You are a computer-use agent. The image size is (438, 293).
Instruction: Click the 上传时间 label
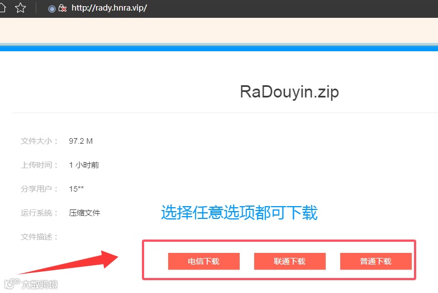(x=39, y=165)
